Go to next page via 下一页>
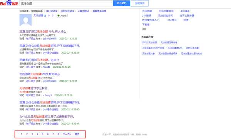Screen dimensions: 231x140 click(67, 134)
